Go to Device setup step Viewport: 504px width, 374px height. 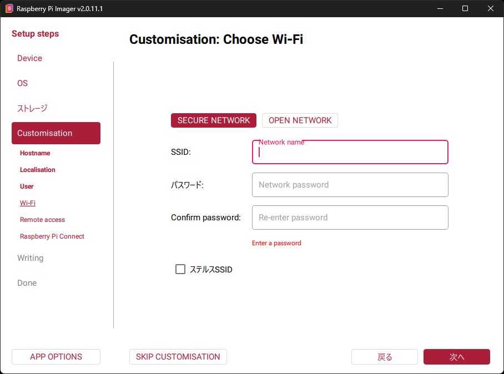(29, 58)
